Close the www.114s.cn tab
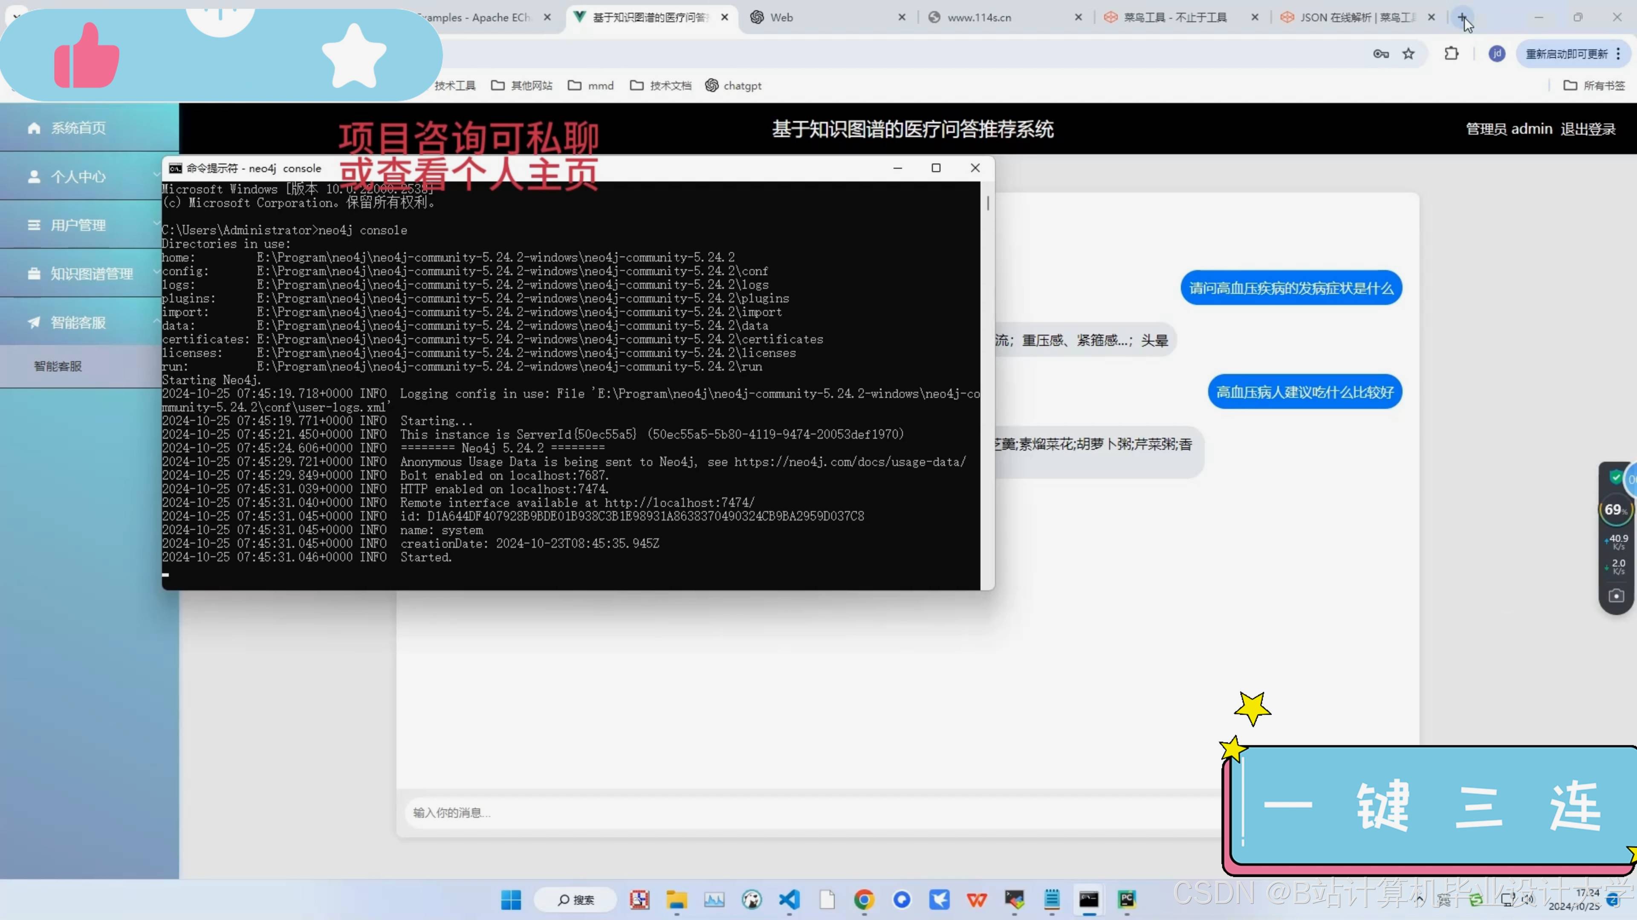The width and height of the screenshot is (1637, 920). pos(1079,17)
